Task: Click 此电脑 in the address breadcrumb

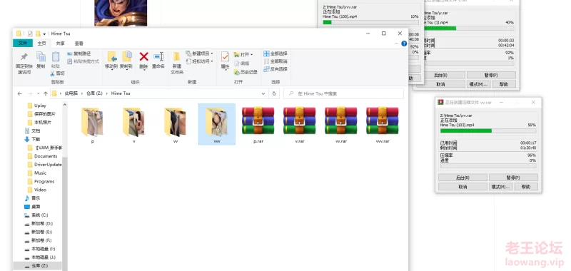Action: pyautogui.click(x=71, y=93)
